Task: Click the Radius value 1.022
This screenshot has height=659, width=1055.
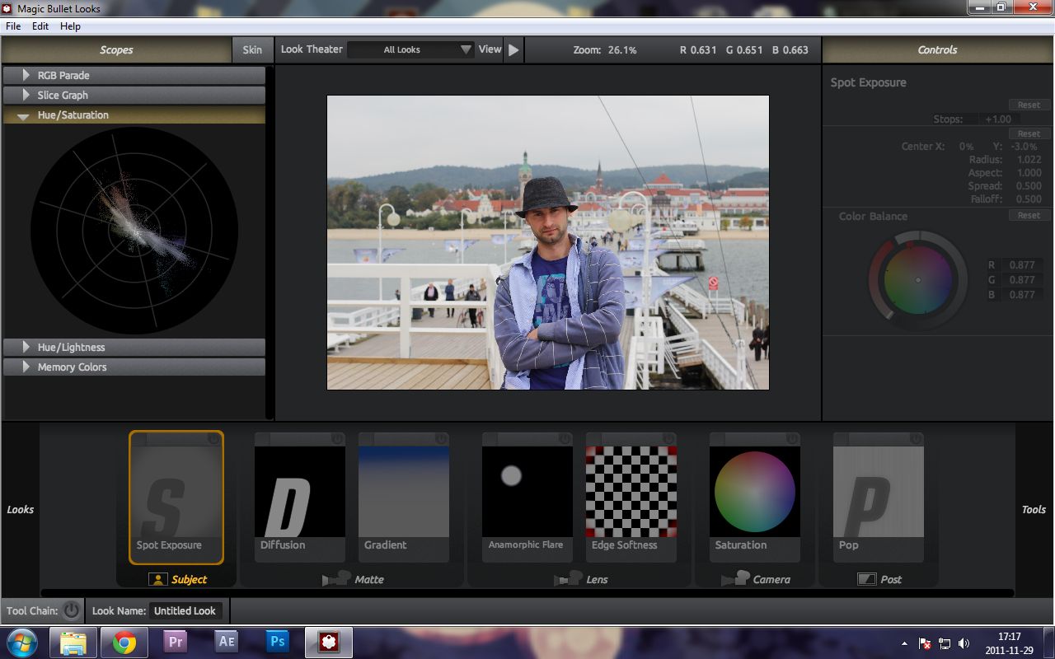Action: [1029, 159]
